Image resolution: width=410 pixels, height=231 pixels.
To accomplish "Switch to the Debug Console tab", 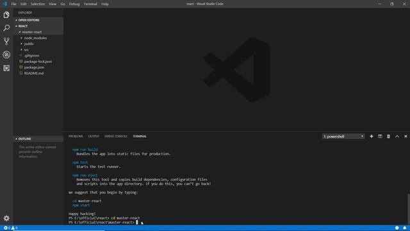I will pyautogui.click(x=116, y=136).
